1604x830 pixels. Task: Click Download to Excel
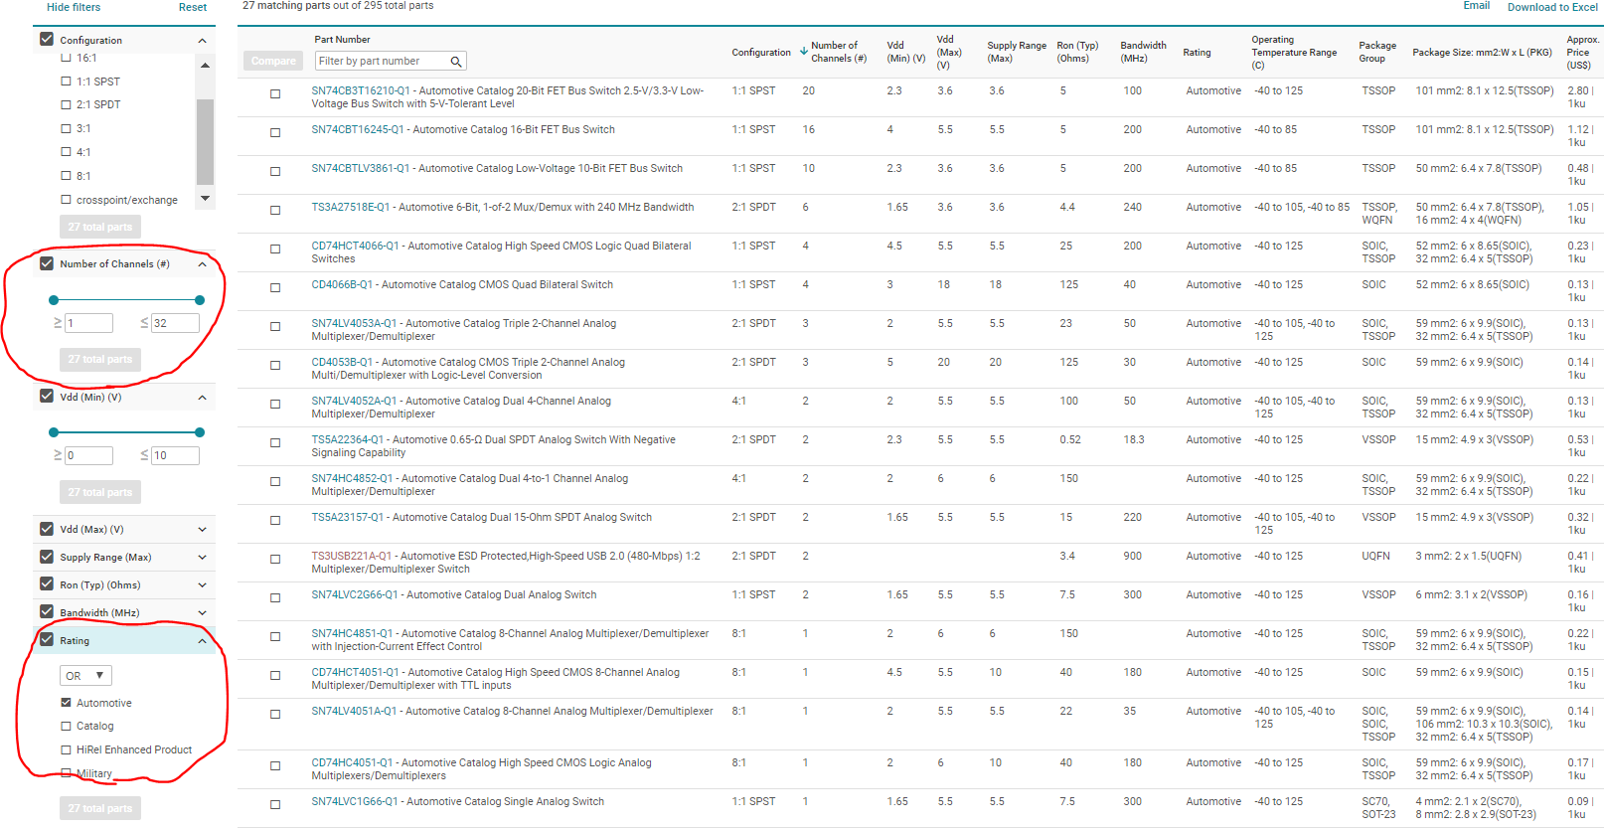[x=1552, y=7]
